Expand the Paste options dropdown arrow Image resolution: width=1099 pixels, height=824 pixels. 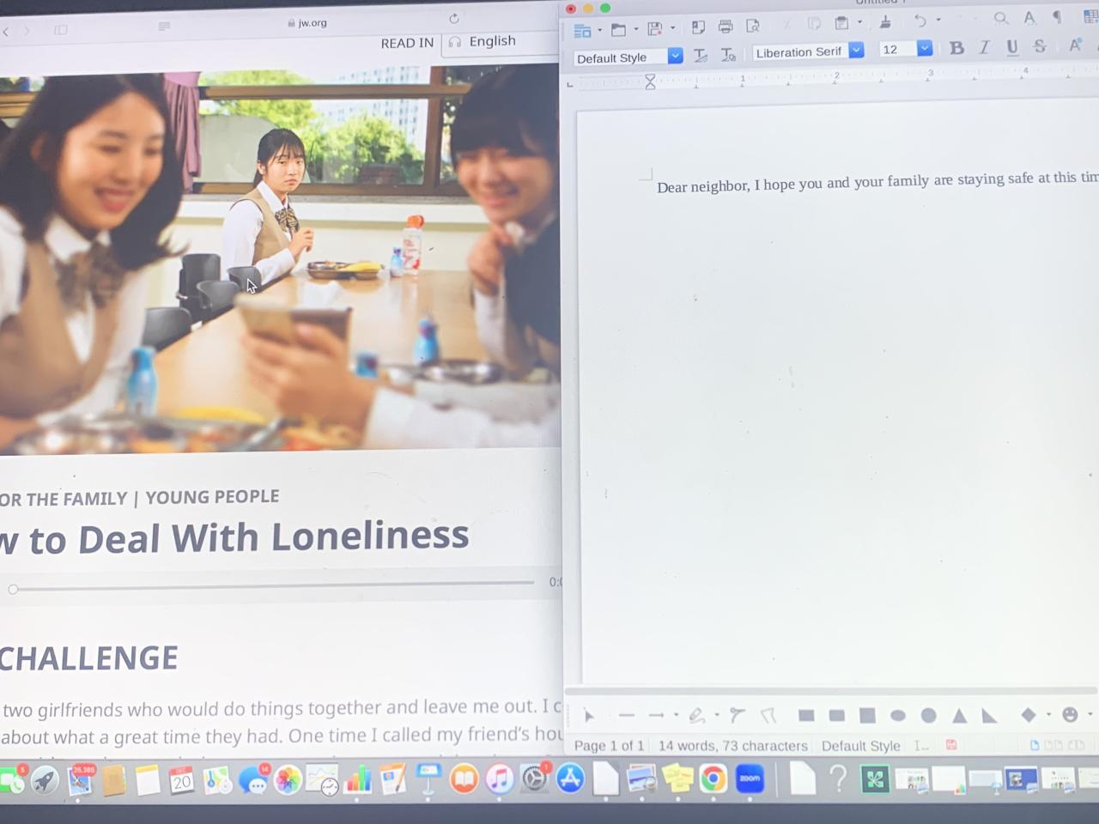pos(859,22)
